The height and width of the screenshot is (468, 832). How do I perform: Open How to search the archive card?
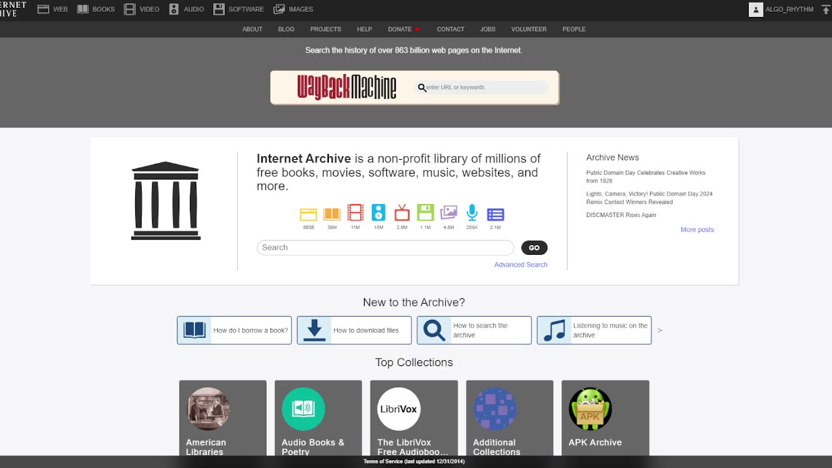tap(474, 330)
